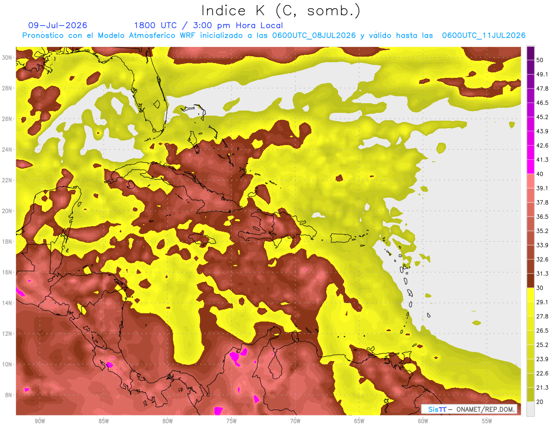Viewport: 552px width, 427px height.
Task: Click the legend value '41.3'
Action: (542, 160)
